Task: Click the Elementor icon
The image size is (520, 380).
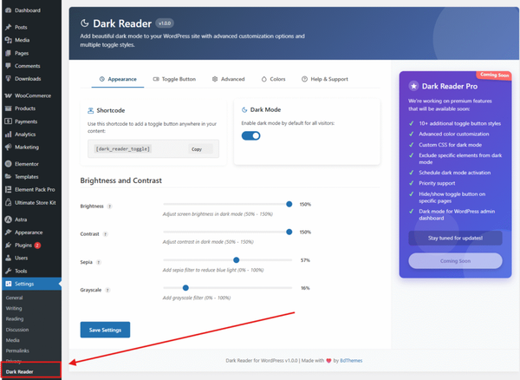Action: point(9,164)
